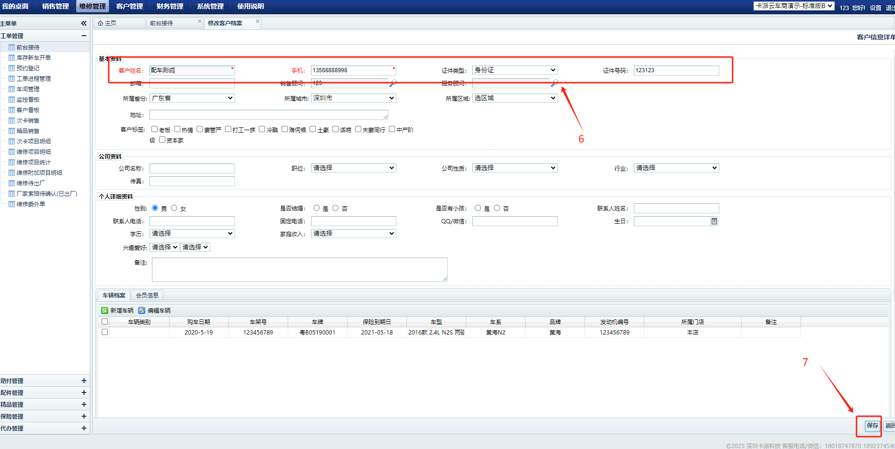This screenshot has width=895, height=449.
Task: Open 预约登记 in the sidebar
Action: click(28, 68)
